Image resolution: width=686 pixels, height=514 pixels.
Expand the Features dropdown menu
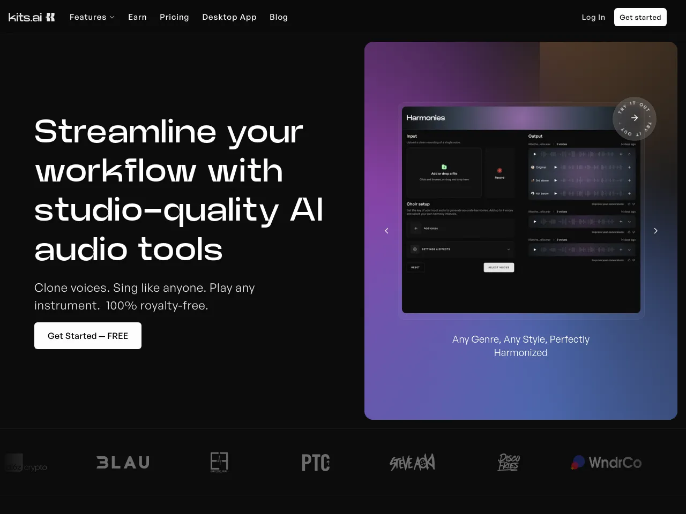92,17
